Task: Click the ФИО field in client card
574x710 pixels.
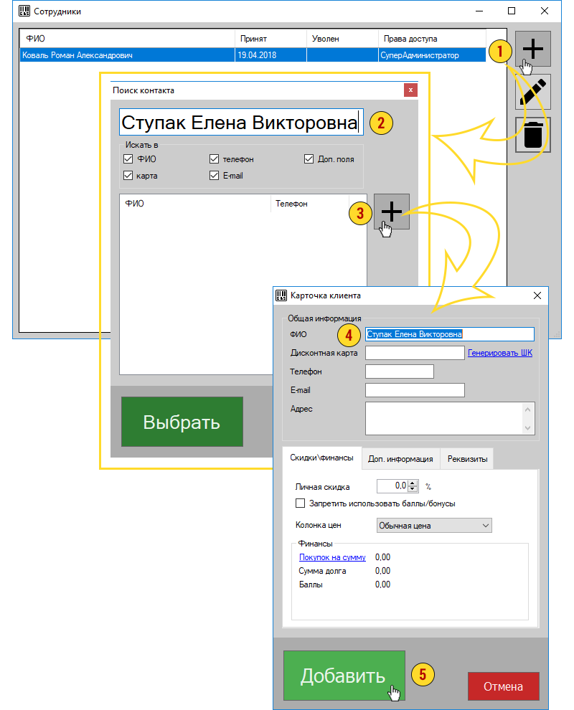Action: tap(450, 334)
